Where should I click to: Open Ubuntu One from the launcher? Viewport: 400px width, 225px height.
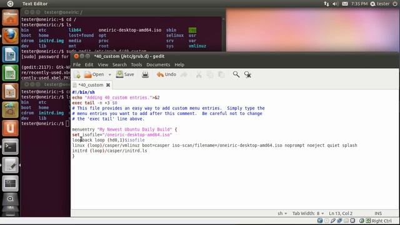[10, 128]
